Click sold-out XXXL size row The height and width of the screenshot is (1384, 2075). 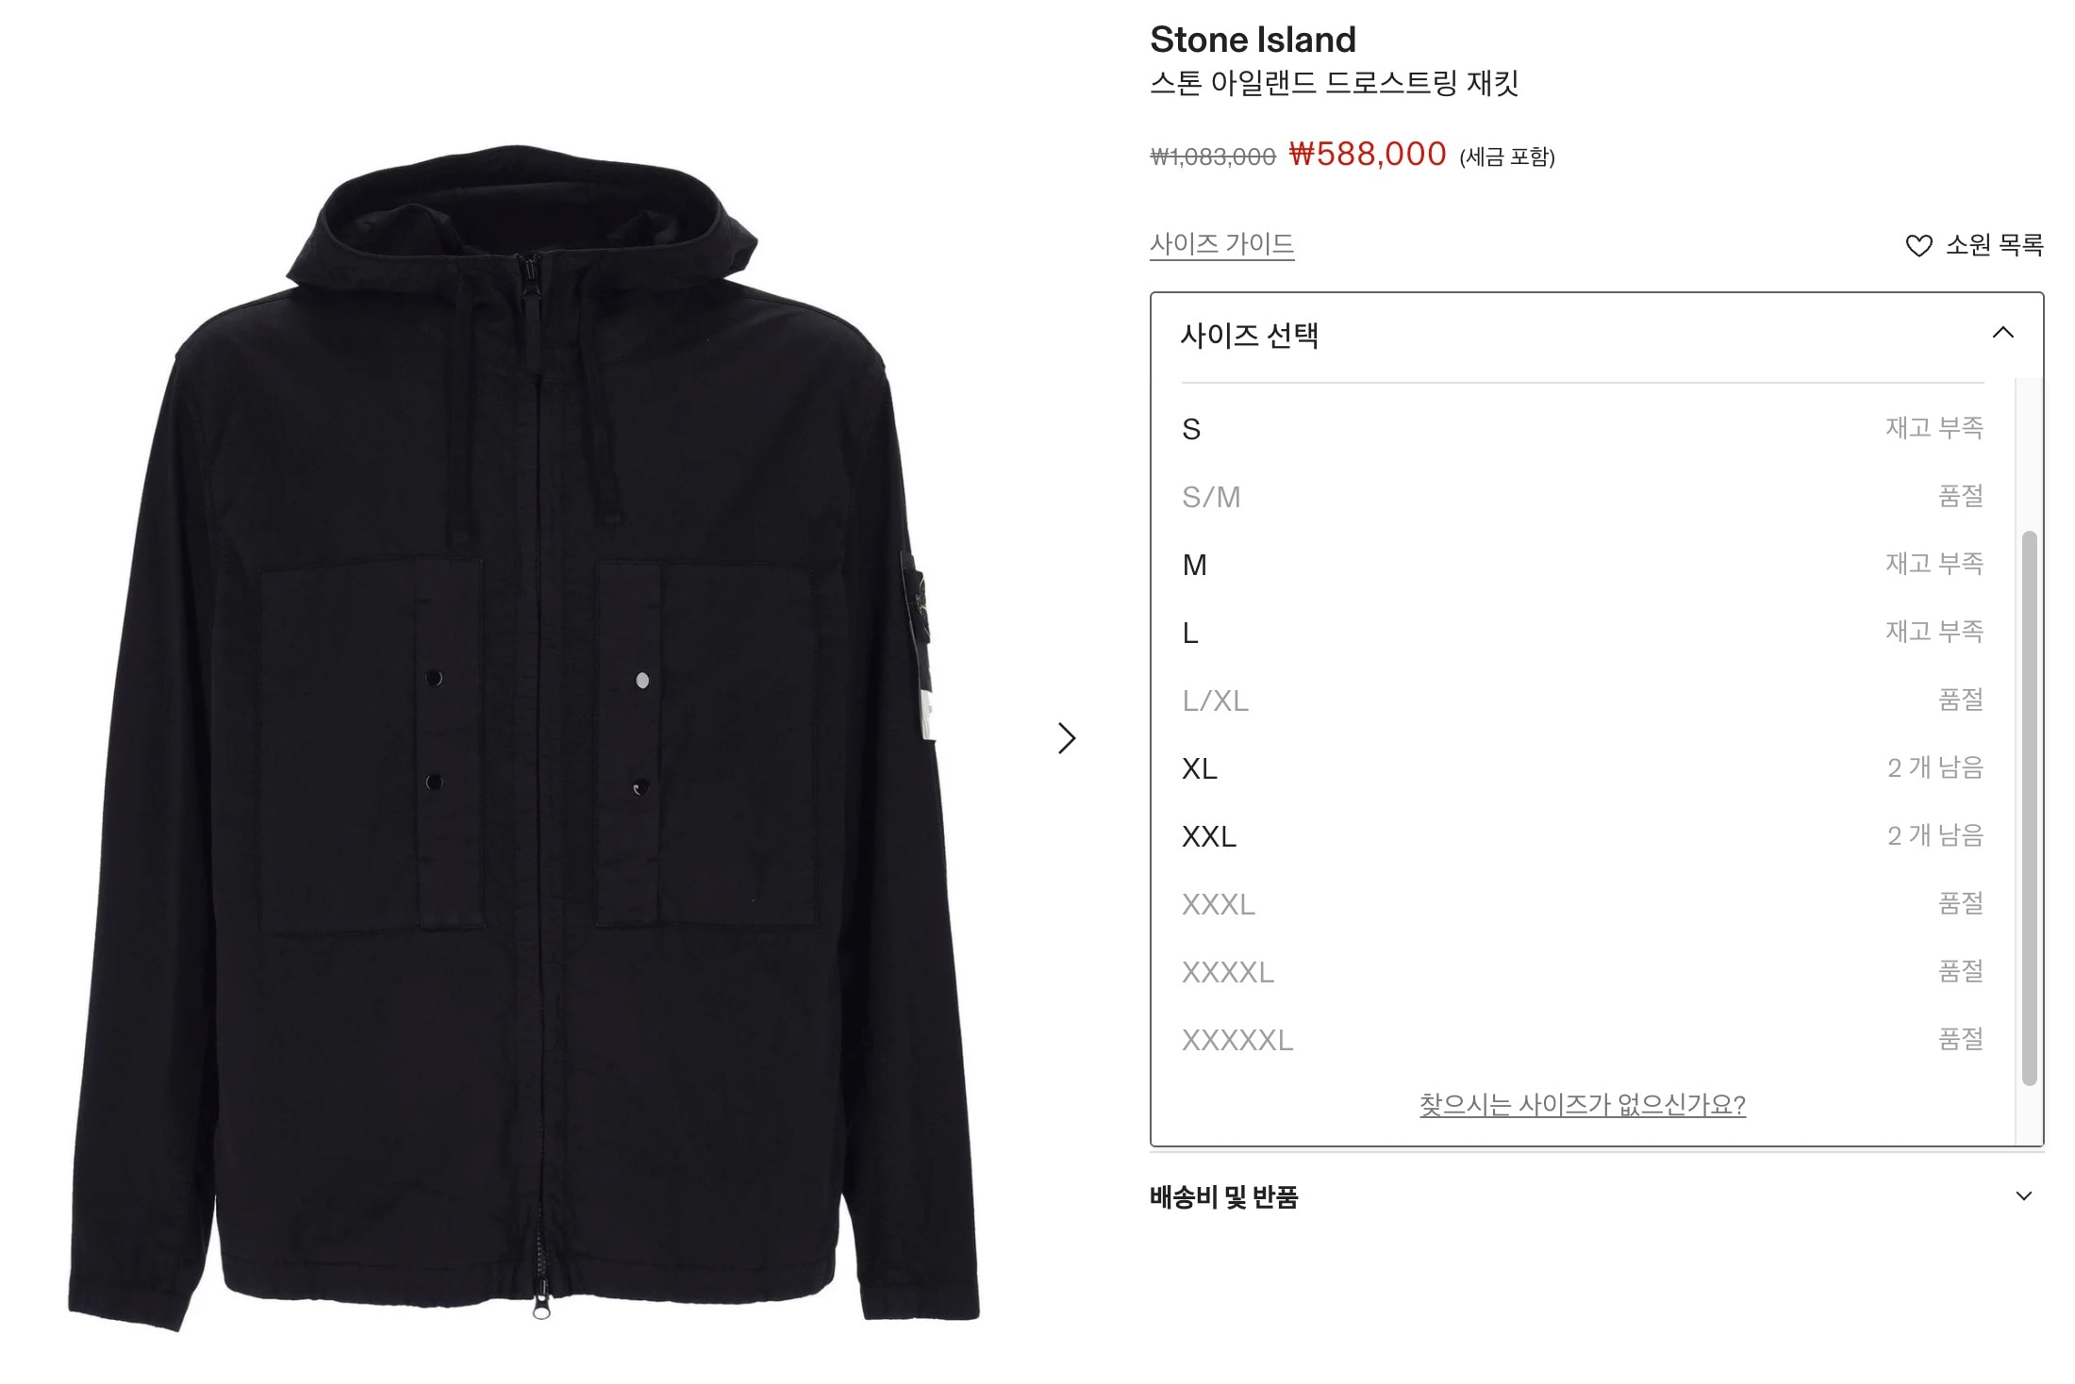(1583, 904)
